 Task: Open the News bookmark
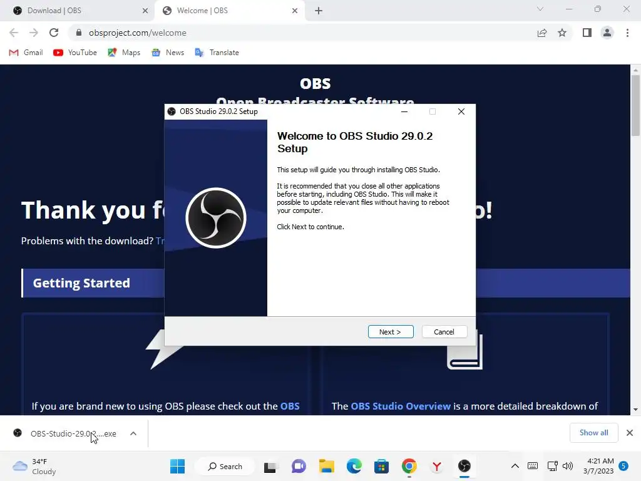click(x=168, y=53)
